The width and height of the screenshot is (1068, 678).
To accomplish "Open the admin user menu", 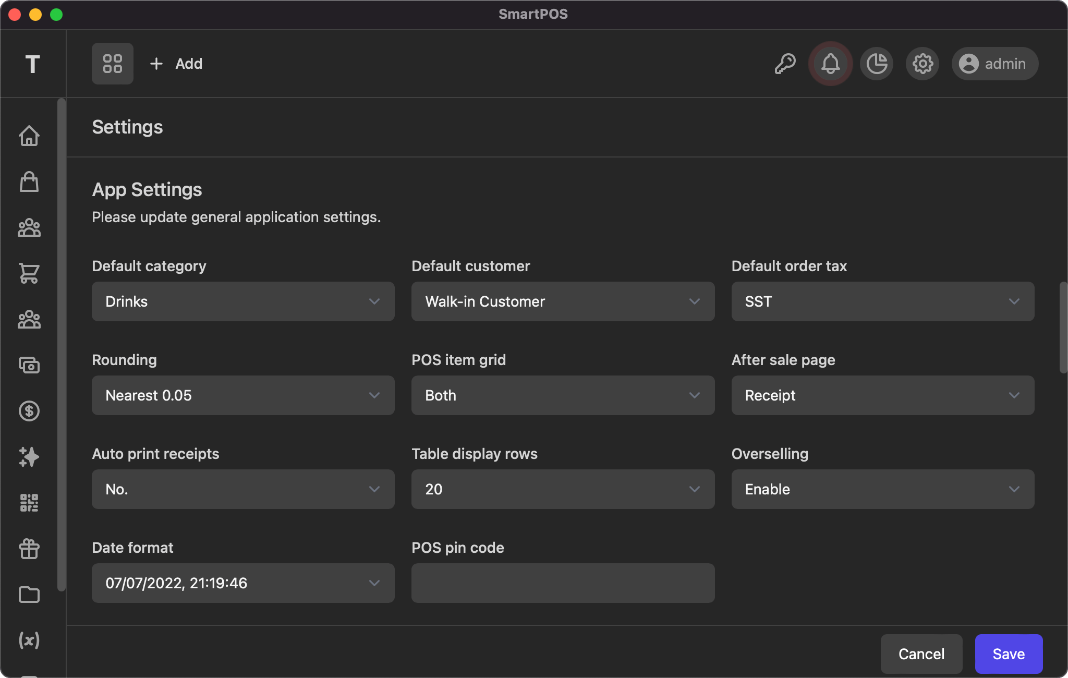I will [994, 64].
